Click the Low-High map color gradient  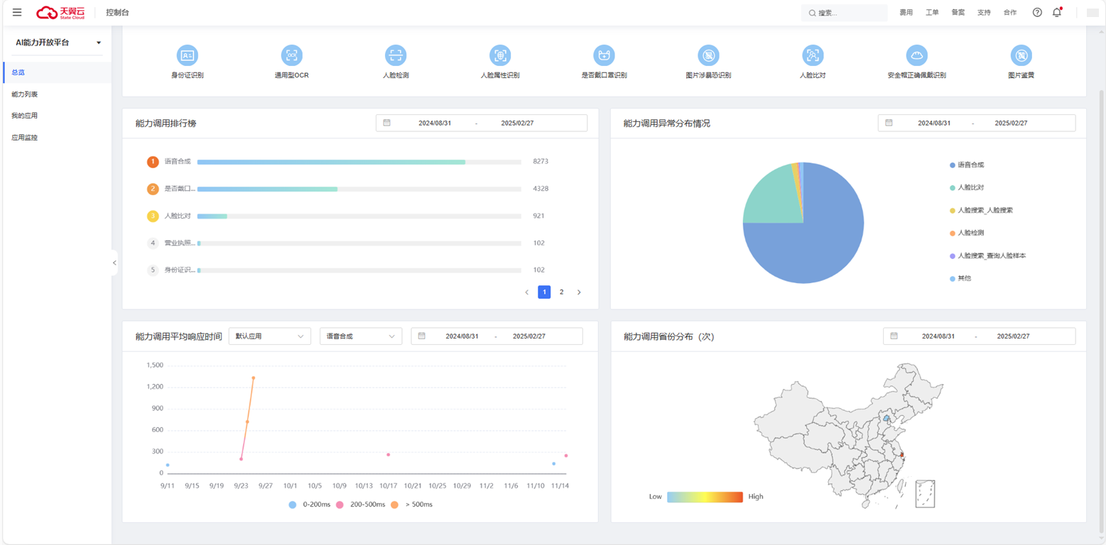point(705,497)
